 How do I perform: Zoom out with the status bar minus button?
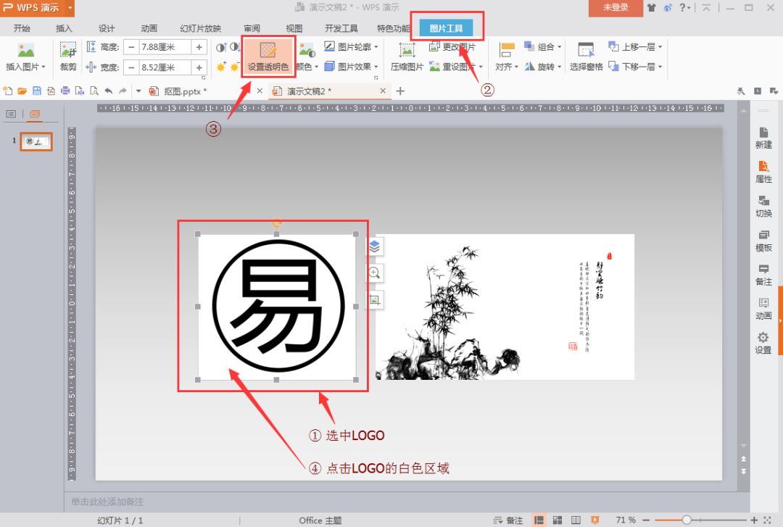646,520
